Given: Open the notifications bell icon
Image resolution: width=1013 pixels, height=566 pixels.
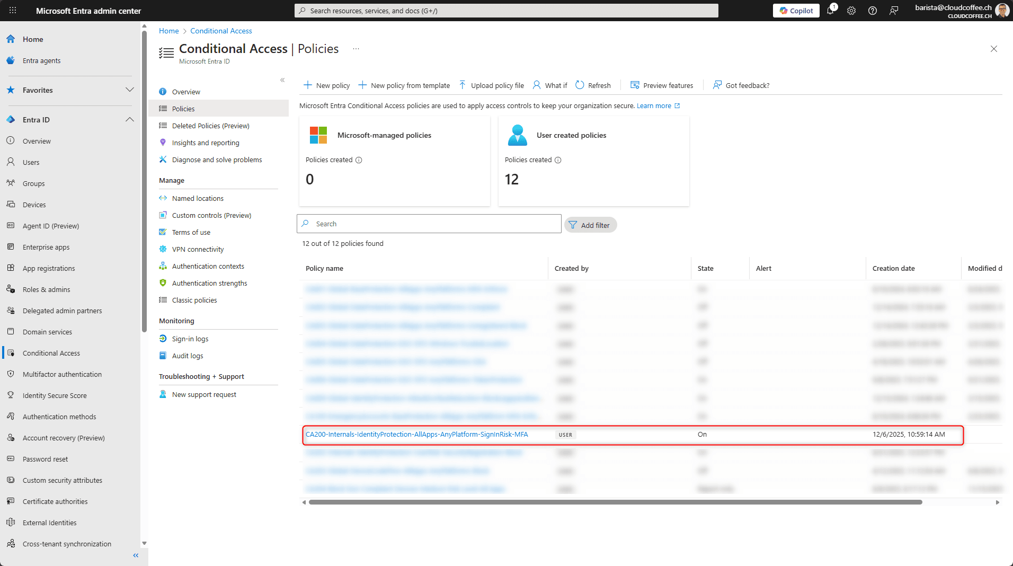Looking at the screenshot, I should tap(830, 11).
